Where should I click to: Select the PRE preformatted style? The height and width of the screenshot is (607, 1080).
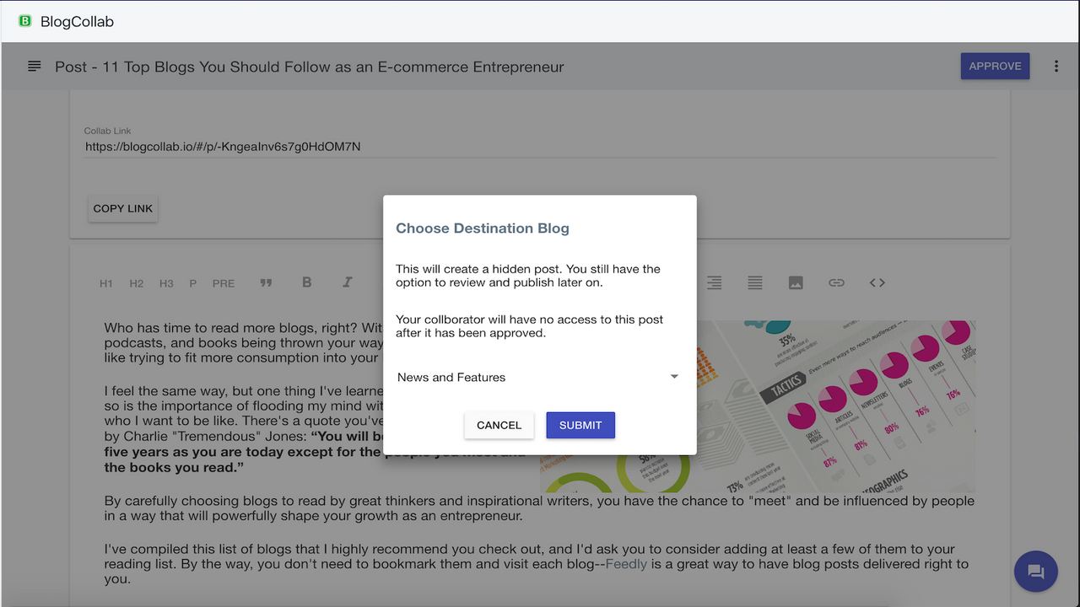(223, 282)
